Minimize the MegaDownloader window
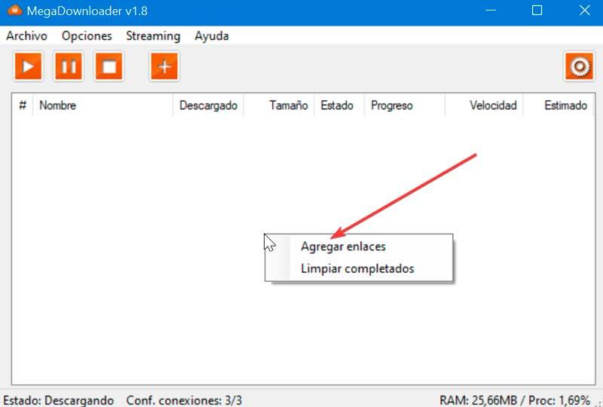Image resolution: width=603 pixels, height=407 pixels. point(491,11)
